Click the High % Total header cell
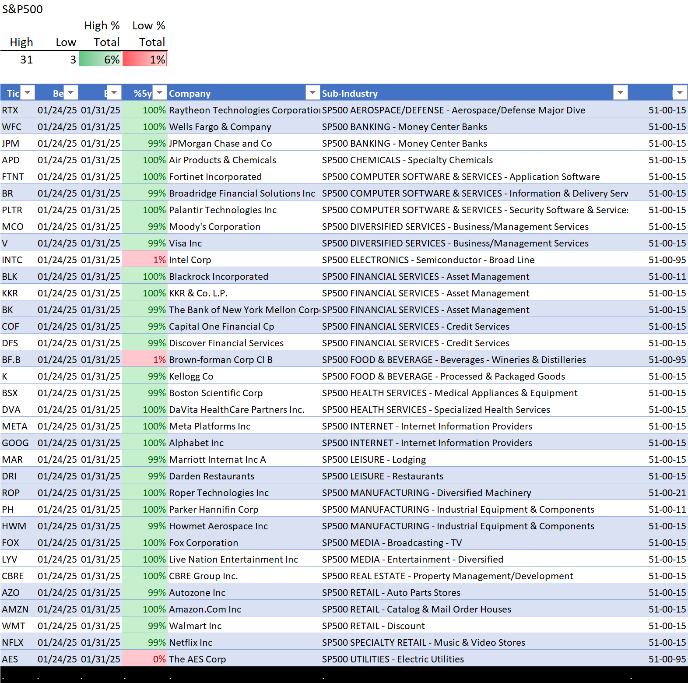 tap(102, 34)
